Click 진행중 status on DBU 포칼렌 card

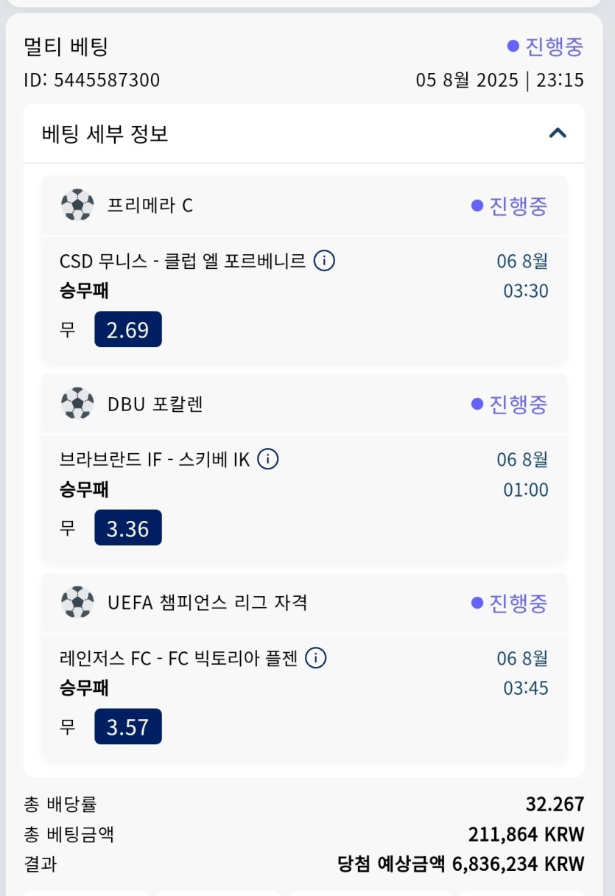(x=510, y=405)
